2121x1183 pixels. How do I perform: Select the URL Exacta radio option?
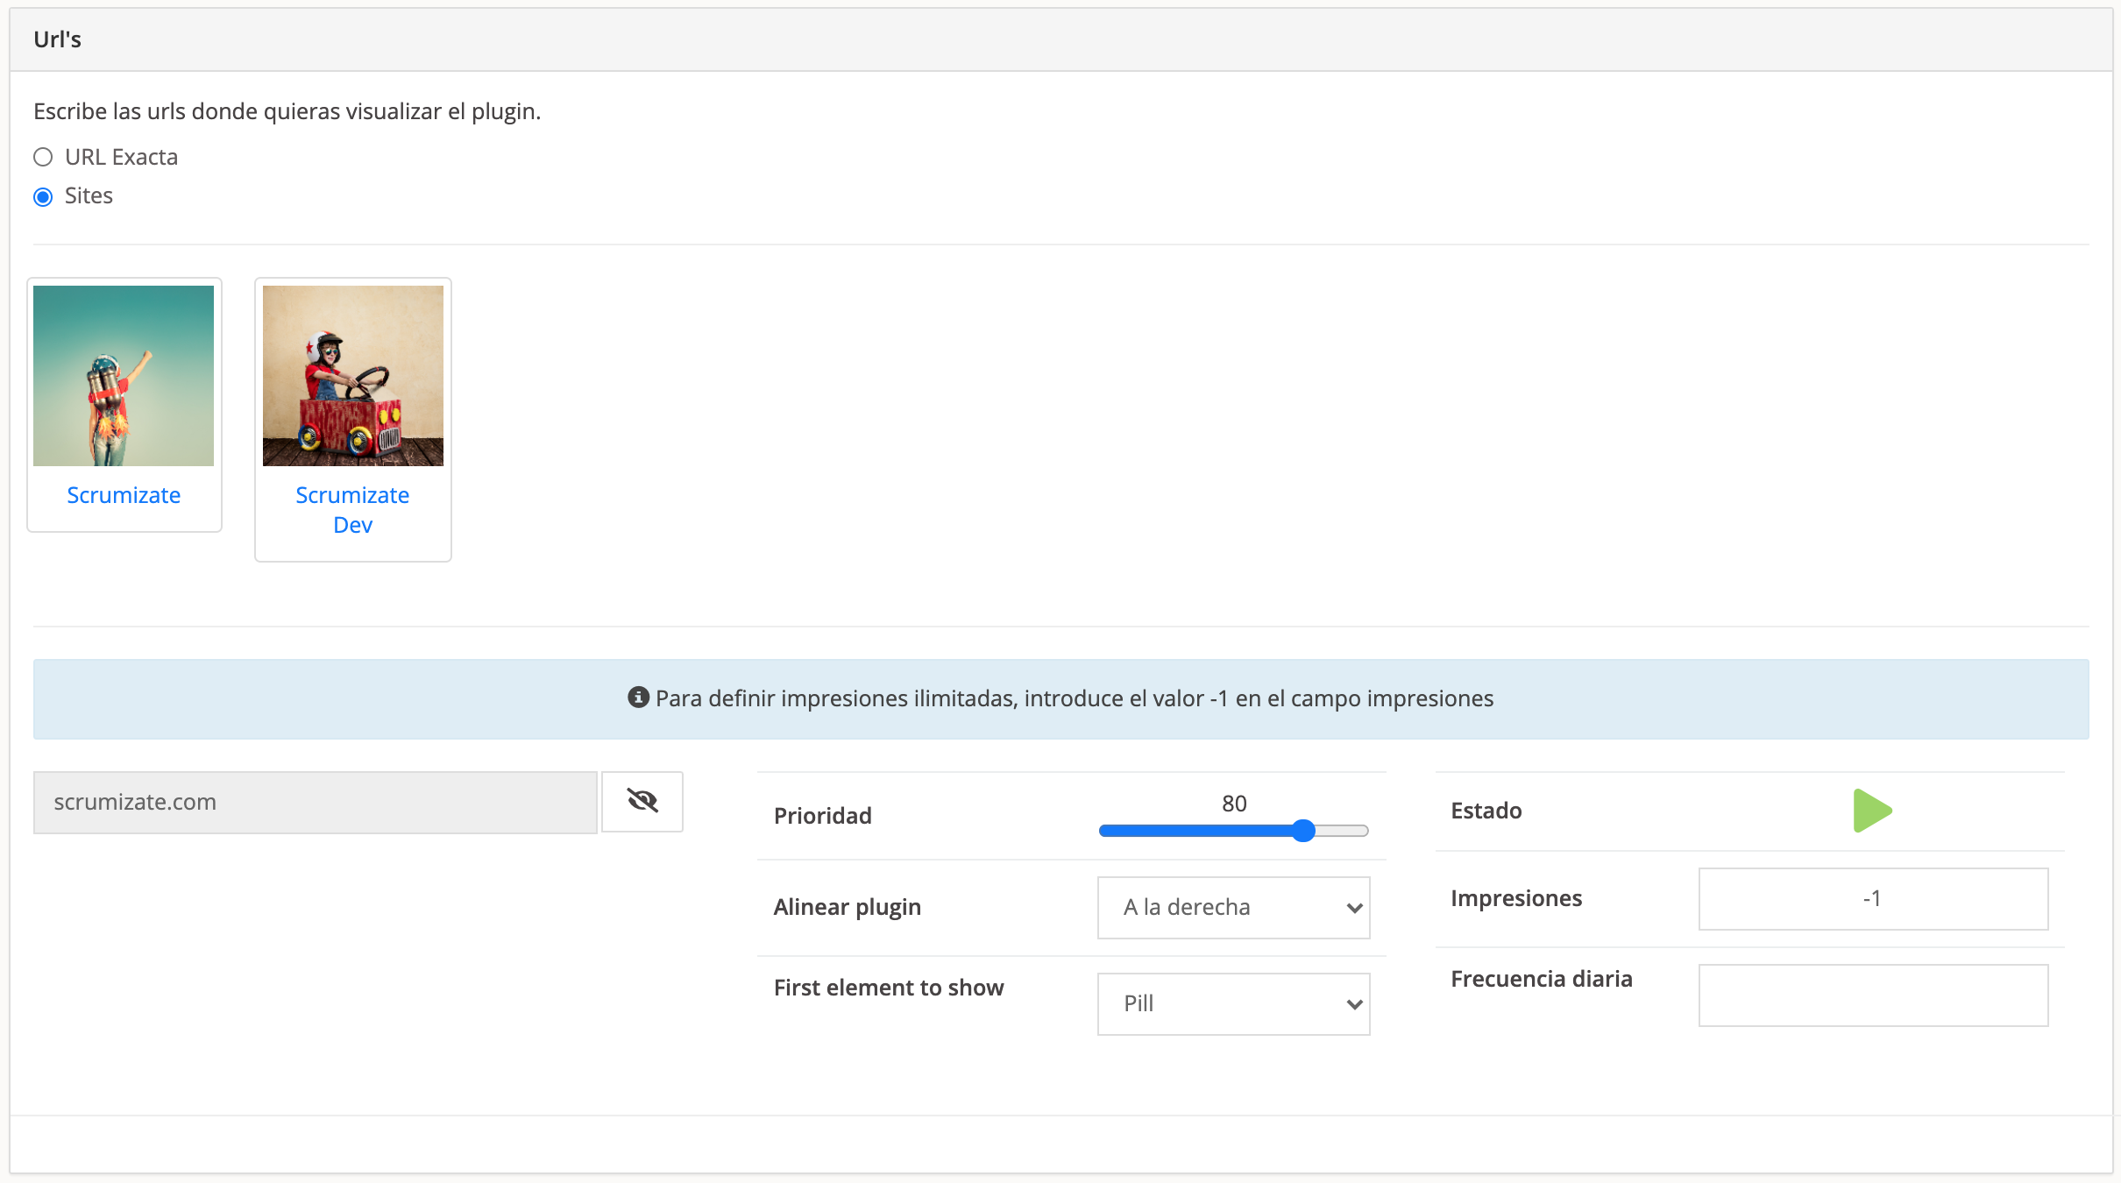pos(43,157)
